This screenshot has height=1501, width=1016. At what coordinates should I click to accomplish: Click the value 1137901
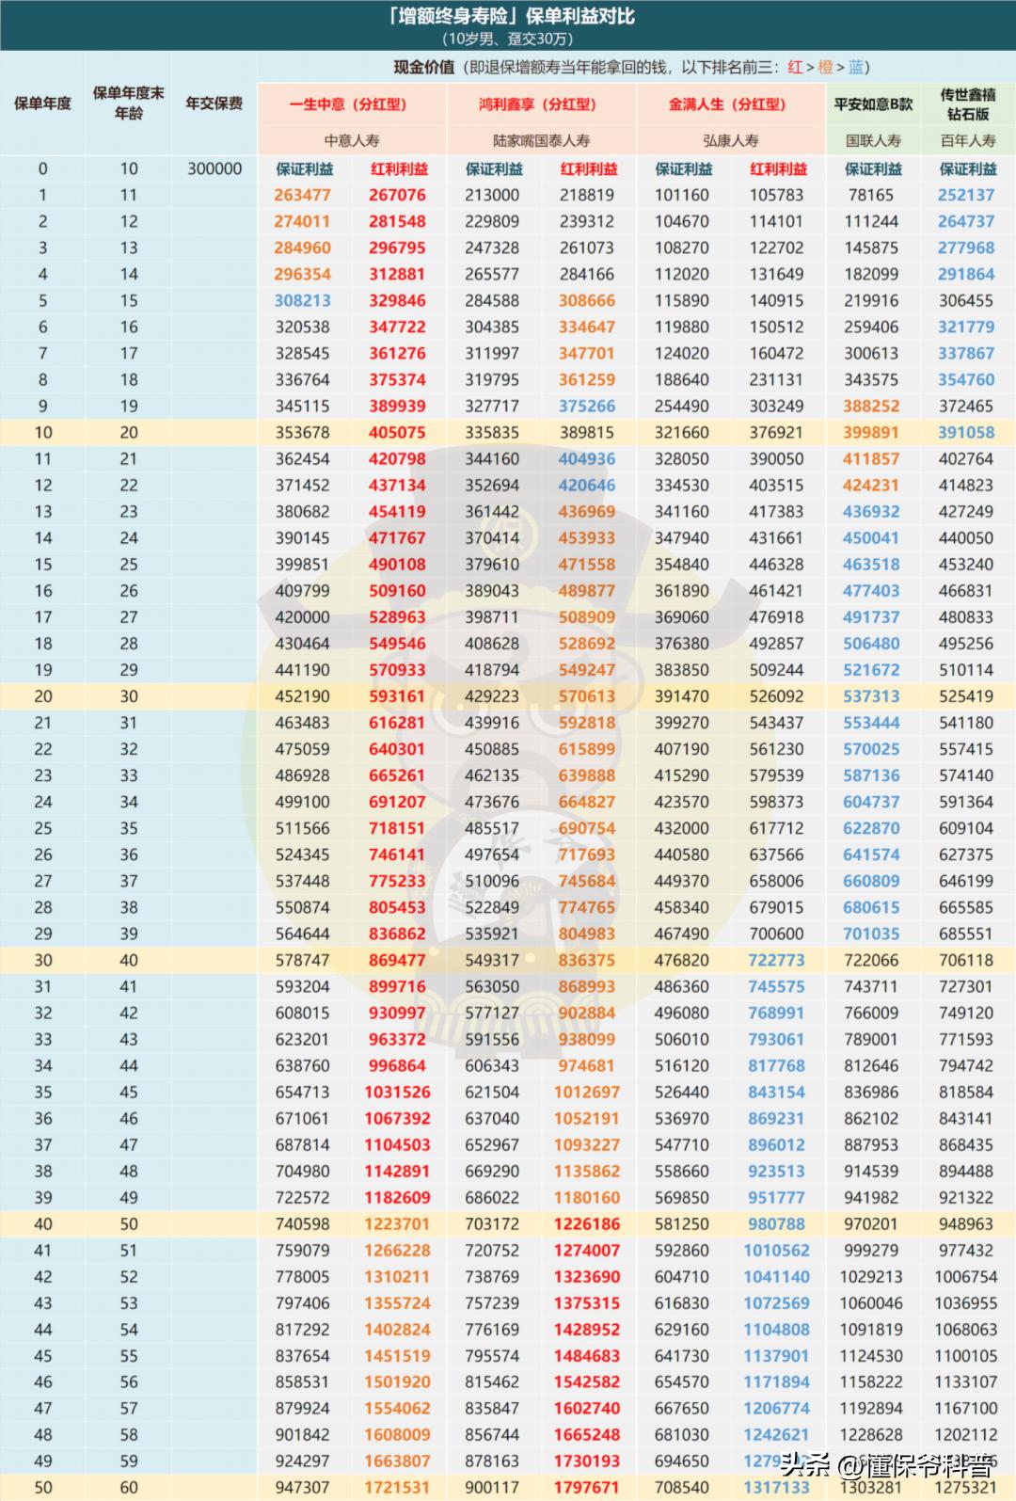pos(776,1355)
